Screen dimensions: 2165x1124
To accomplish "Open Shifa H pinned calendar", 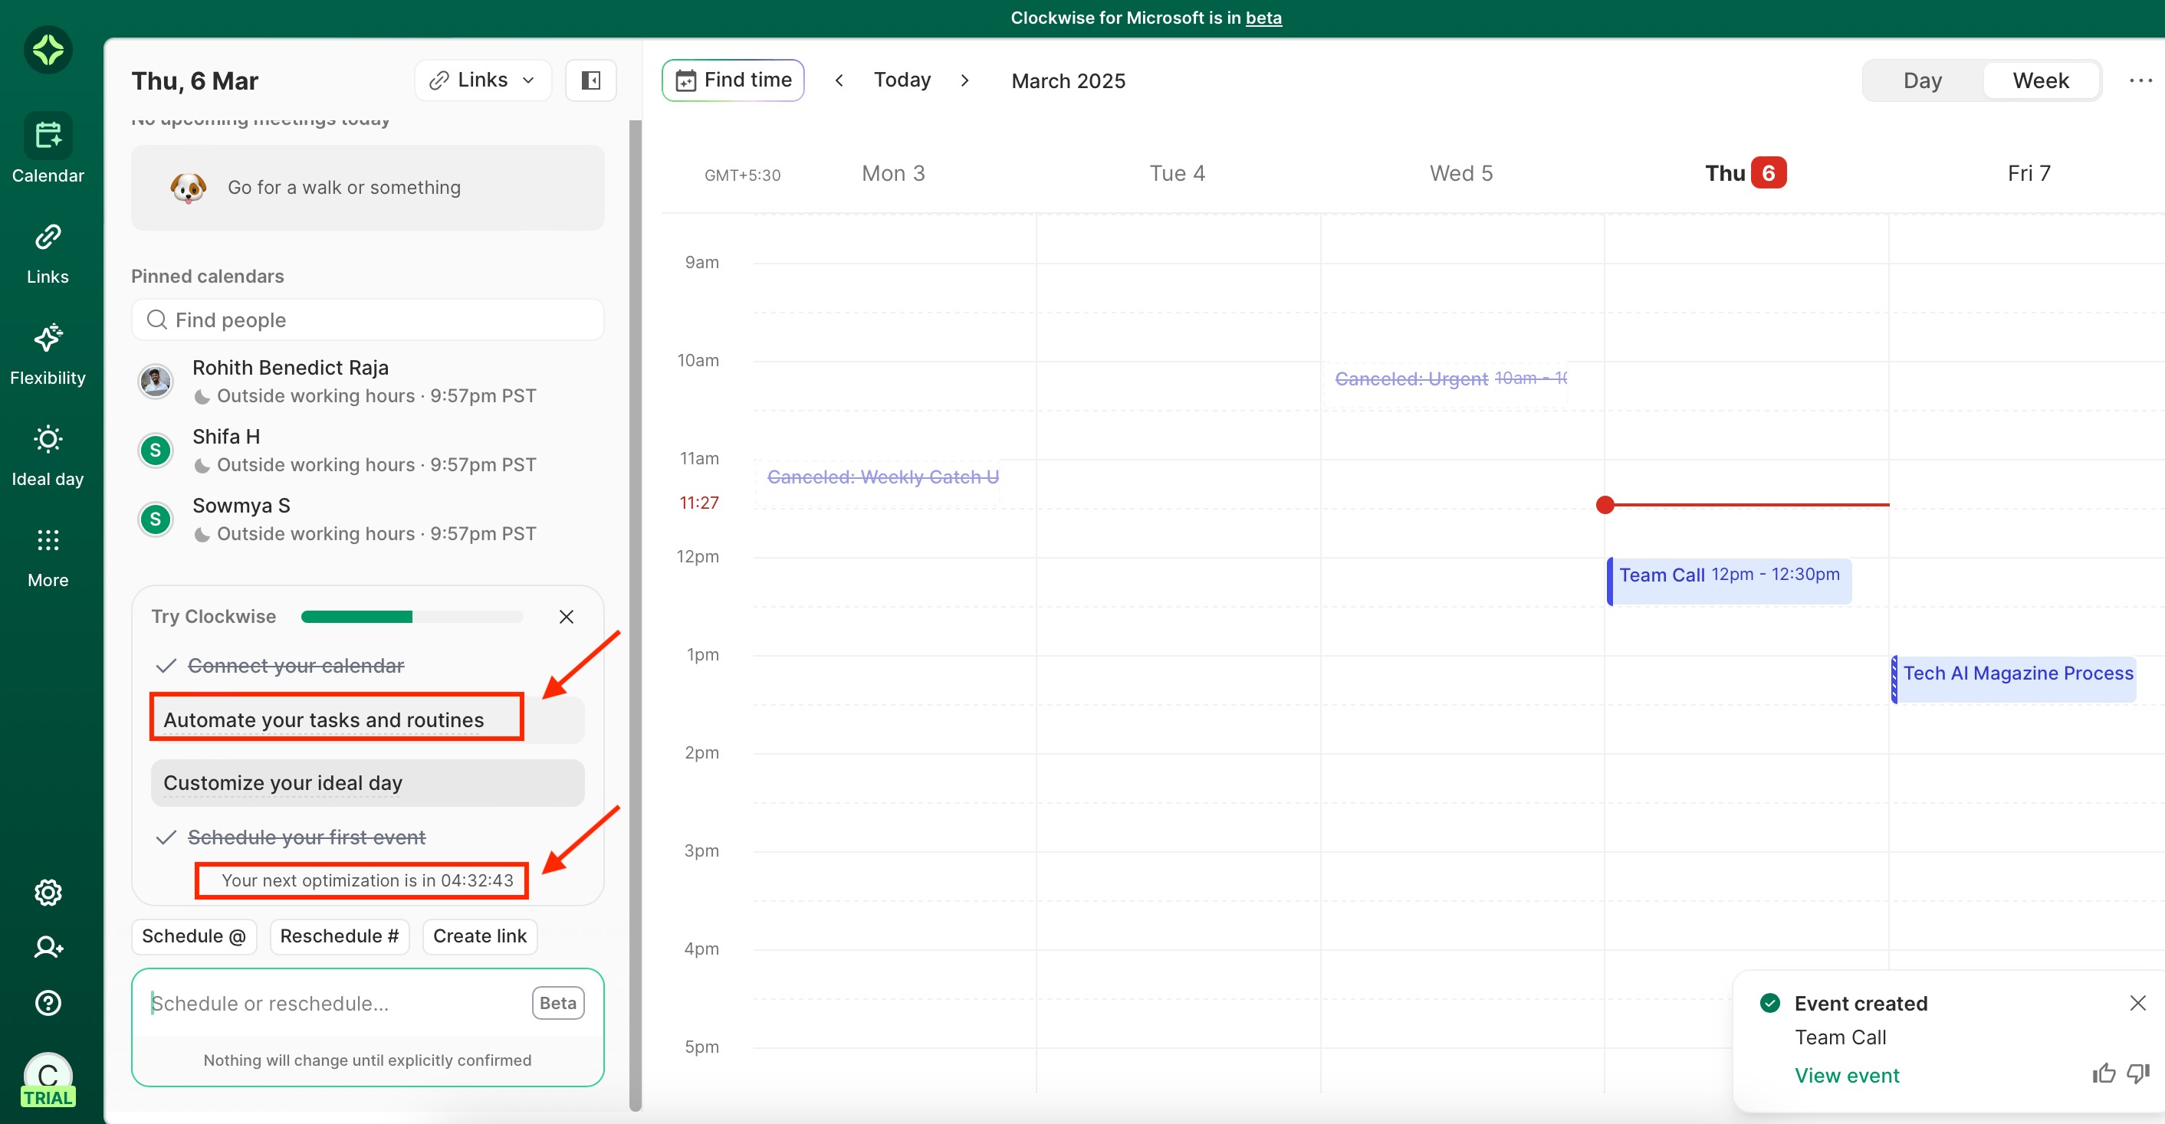I will (367, 451).
